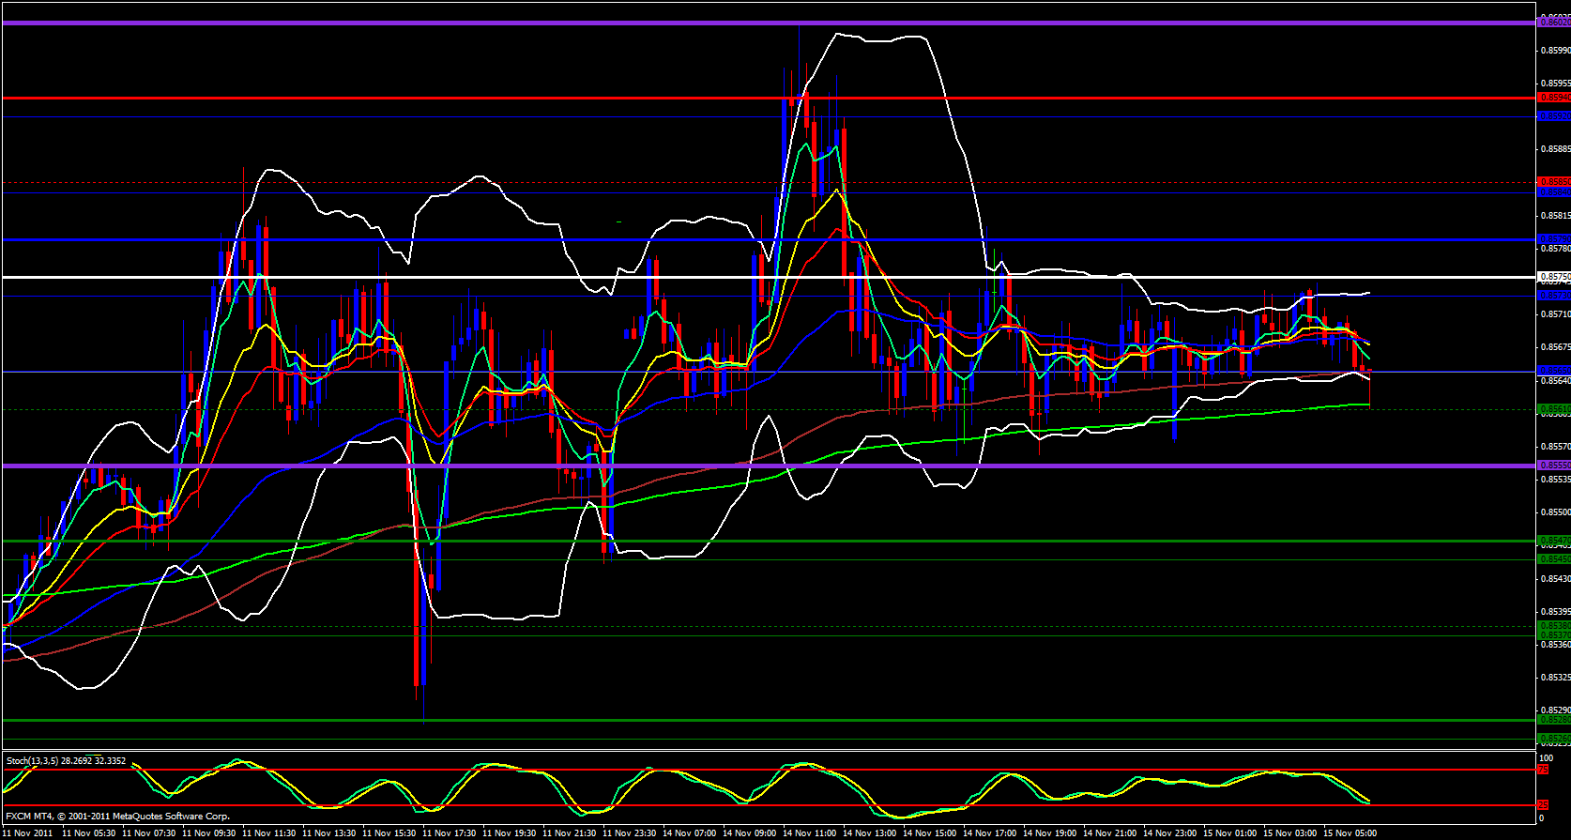Click the 11 Nov 2011 date label
This screenshot has height=840, width=1571.
coord(28,832)
